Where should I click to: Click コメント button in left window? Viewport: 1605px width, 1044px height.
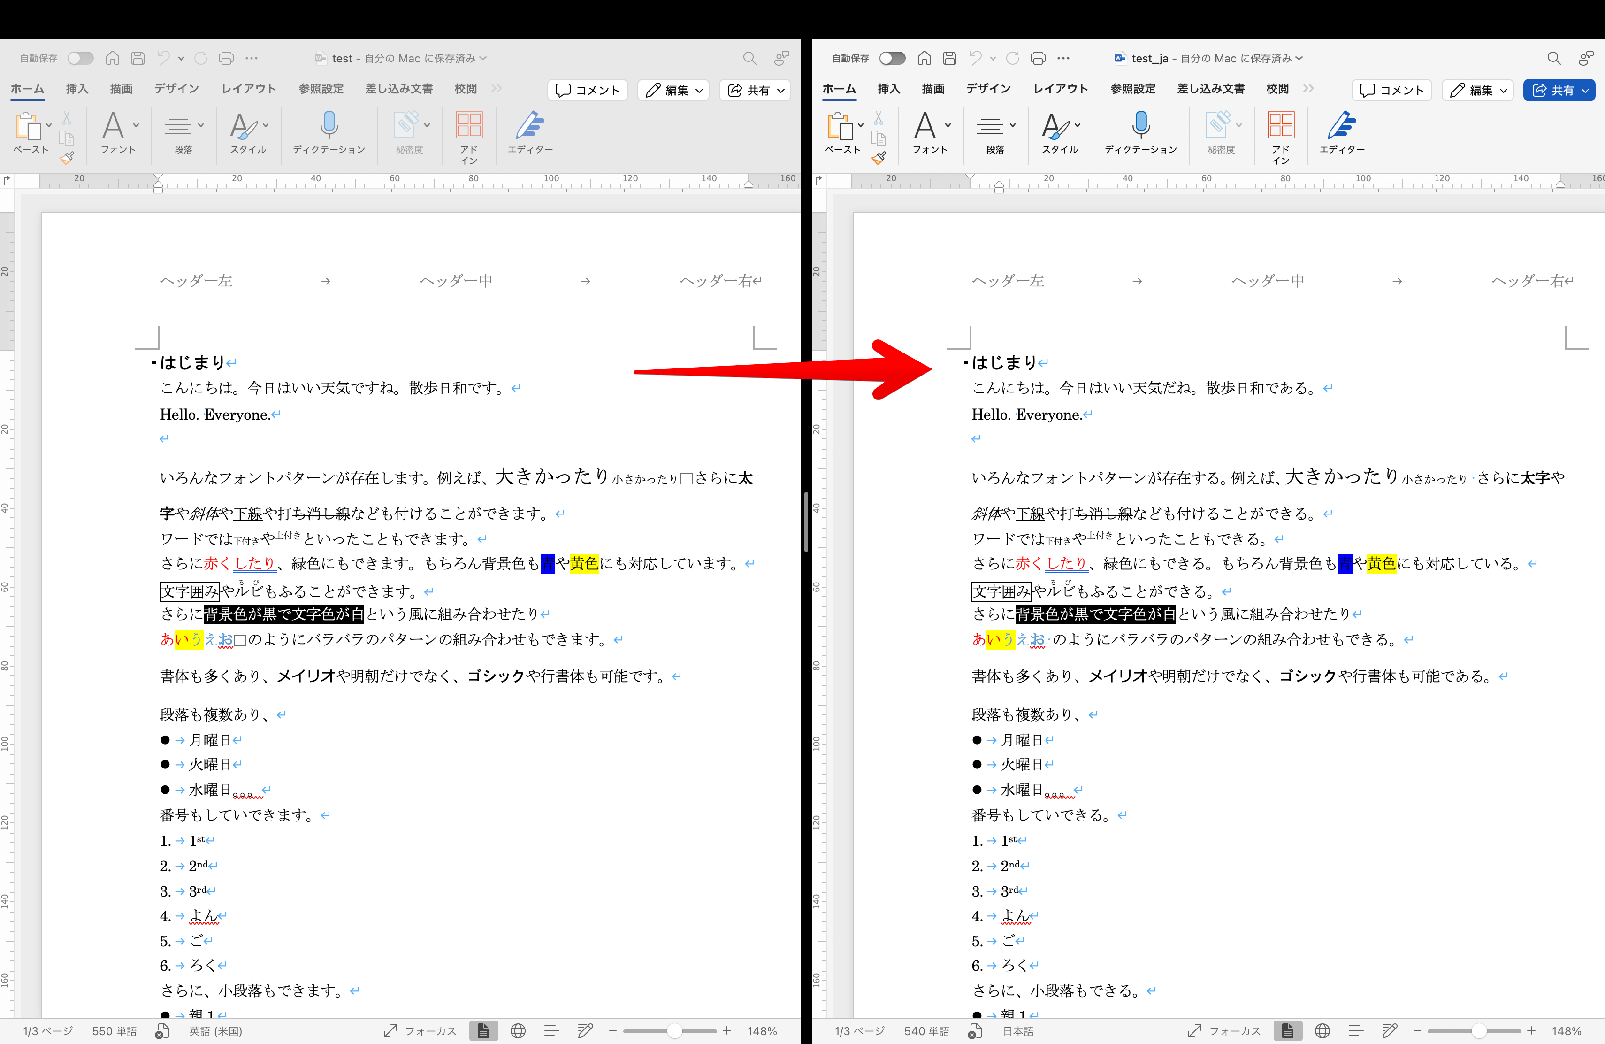pos(588,91)
